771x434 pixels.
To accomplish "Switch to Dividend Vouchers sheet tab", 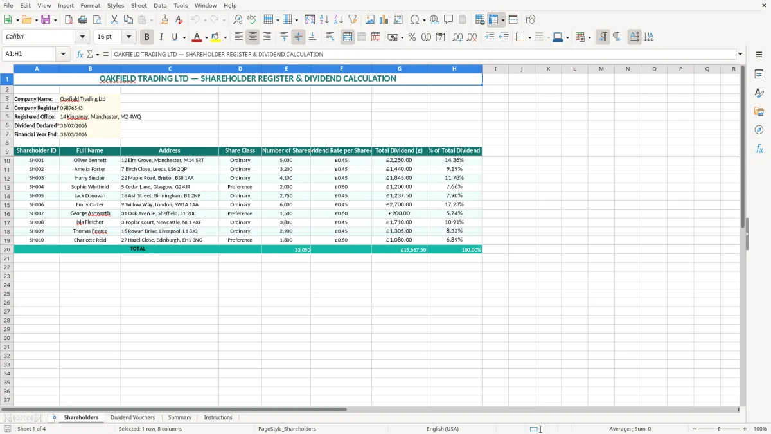I will pyautogui.click(x=132, y=418).
